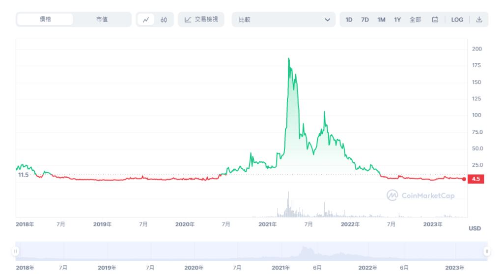The height and width of the screenshot is (274, 503).
Task: Select the 價格 price tab
Action: click(45, 20)
